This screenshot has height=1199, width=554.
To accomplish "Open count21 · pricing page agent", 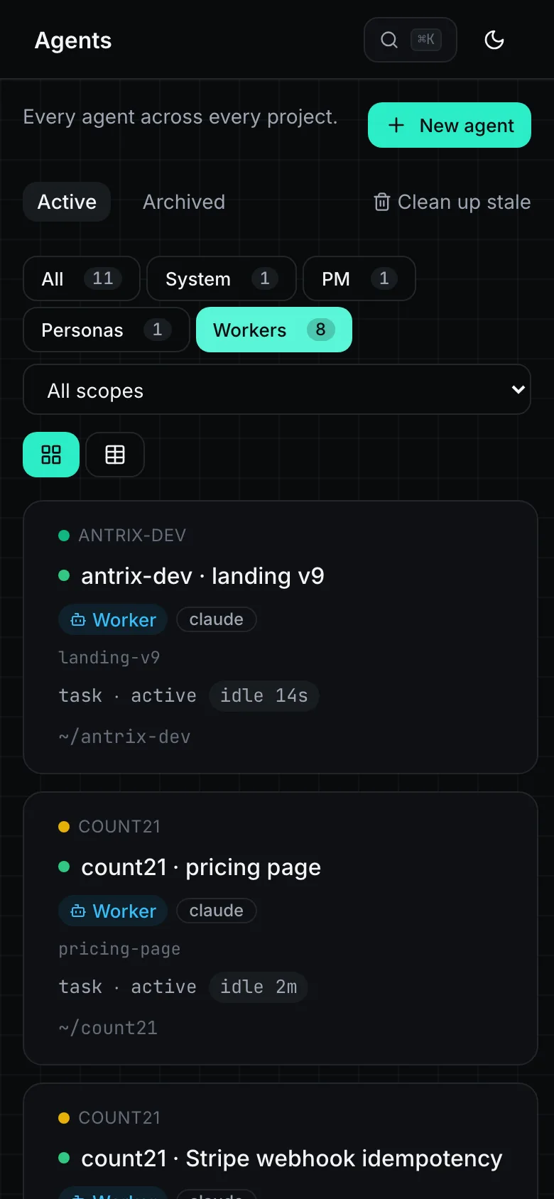I will pyautogui.click(x=201, y=867).
